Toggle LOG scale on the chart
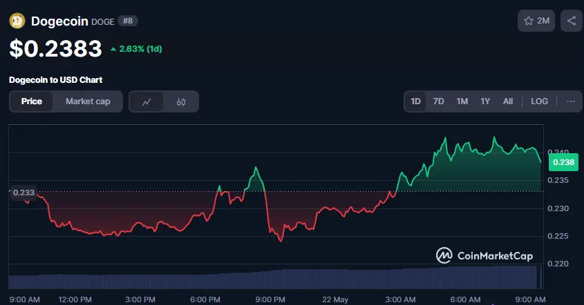 point(539,101)
